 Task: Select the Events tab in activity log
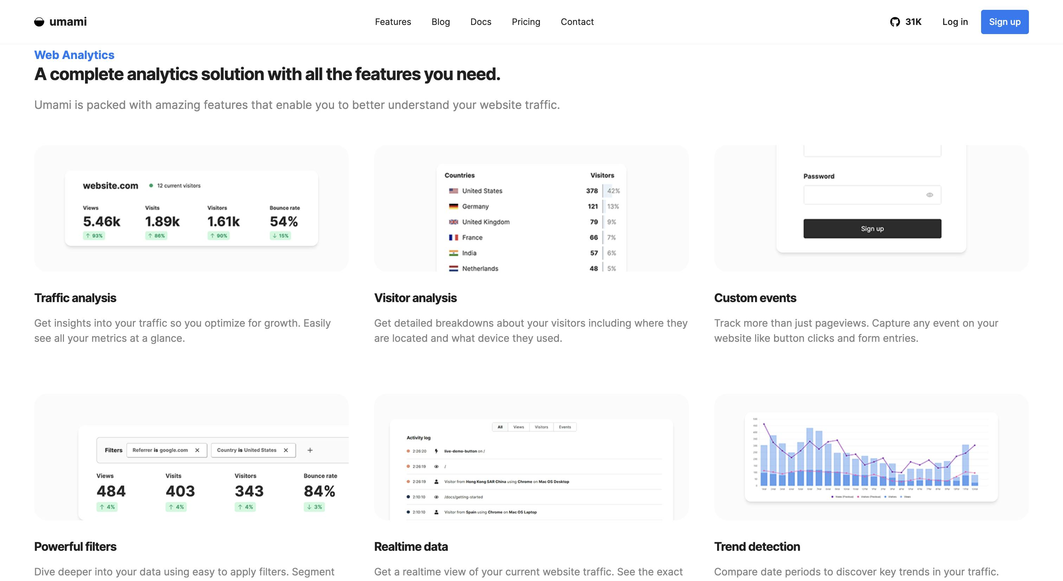565,427
